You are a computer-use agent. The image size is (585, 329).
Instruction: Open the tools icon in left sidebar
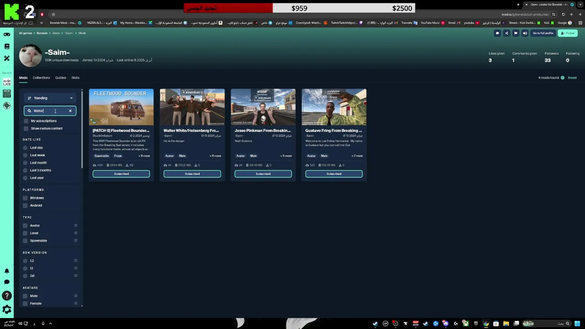click(x=7, y=58)
